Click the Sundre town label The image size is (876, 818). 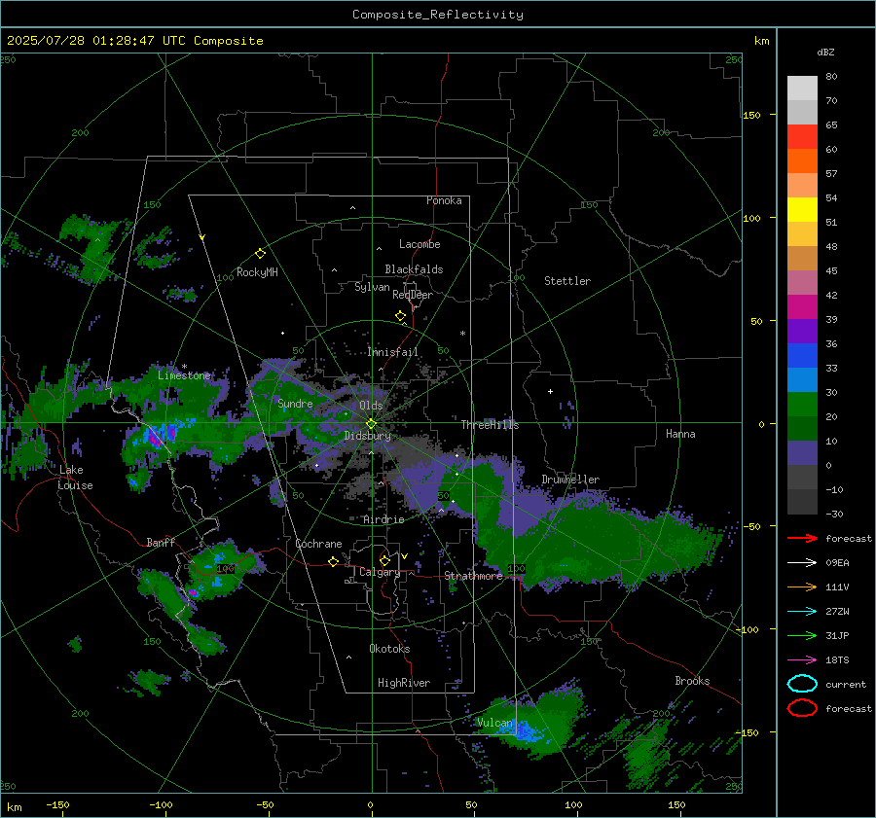pyautogui.click(x=295, y=403)
